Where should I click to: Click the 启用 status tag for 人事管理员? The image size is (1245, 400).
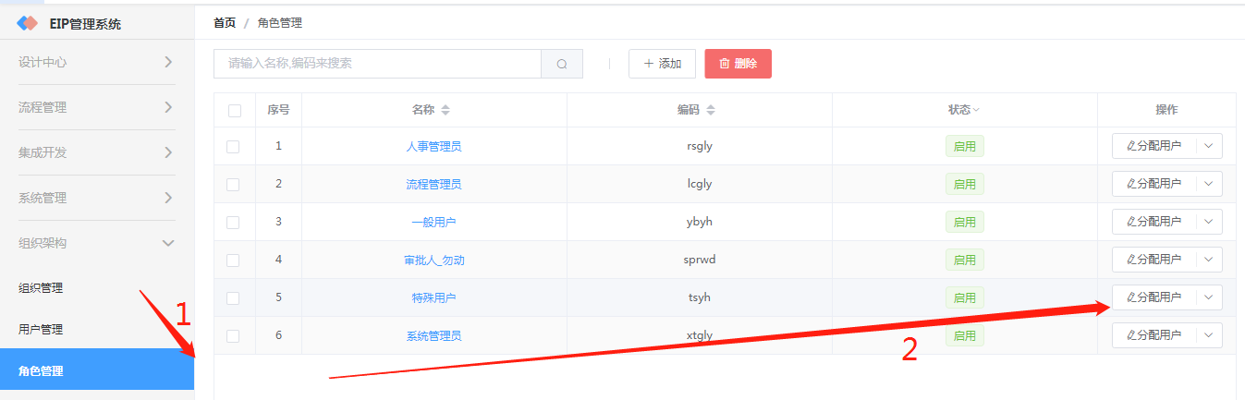coord(964,146)
